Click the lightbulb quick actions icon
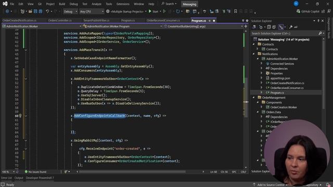Viewport: 333px width, 187px height. [x=20, y=116]
